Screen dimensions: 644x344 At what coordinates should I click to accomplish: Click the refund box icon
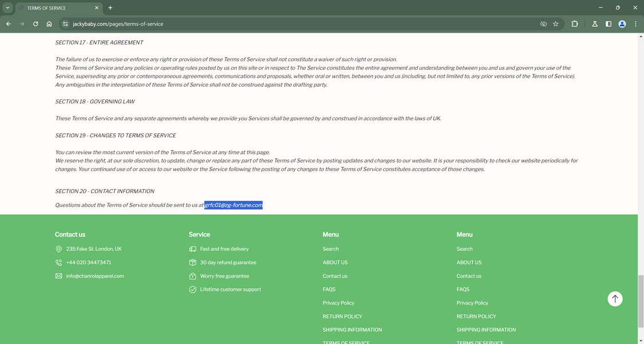click(x=193, y=262)
